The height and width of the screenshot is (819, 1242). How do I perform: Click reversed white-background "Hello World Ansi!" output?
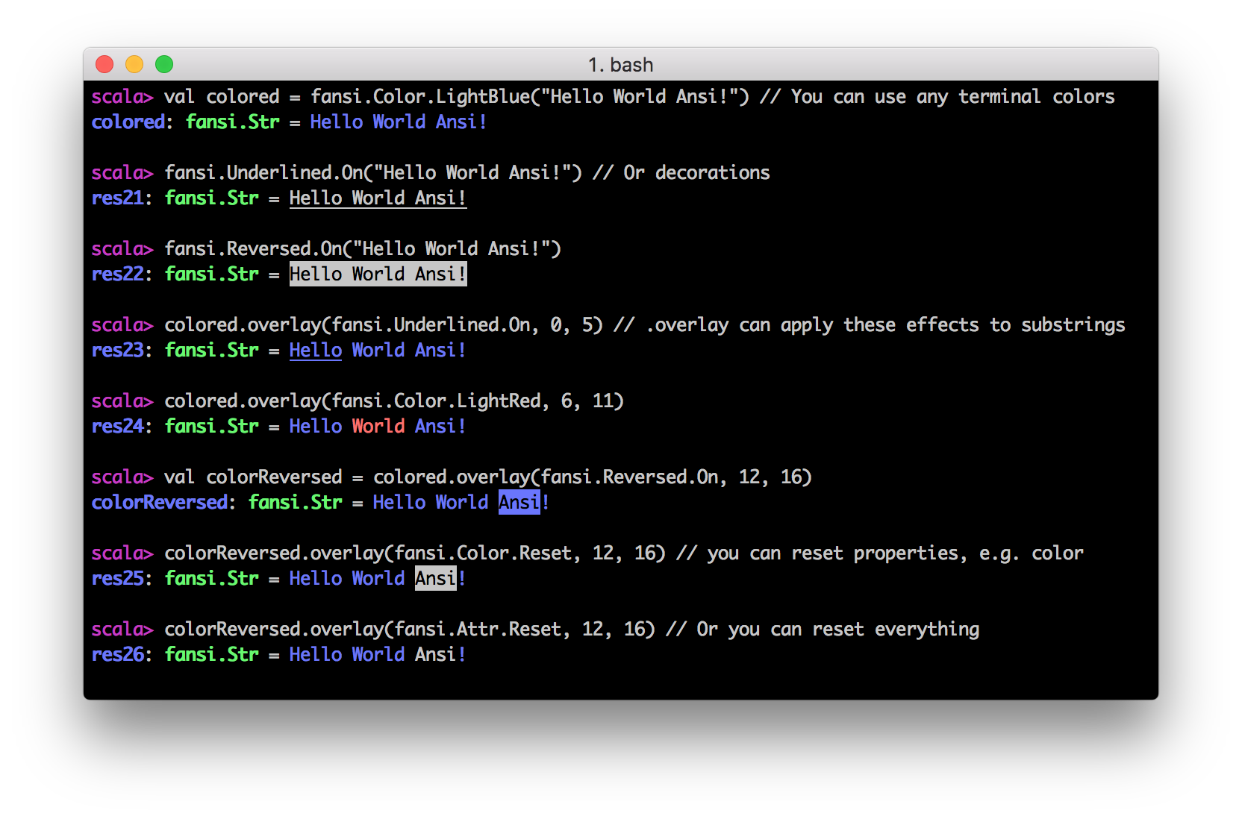378,274
